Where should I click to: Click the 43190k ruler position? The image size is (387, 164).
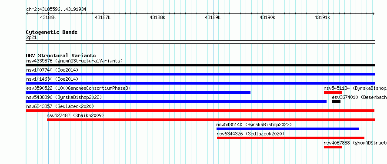[x=267, y=17]
